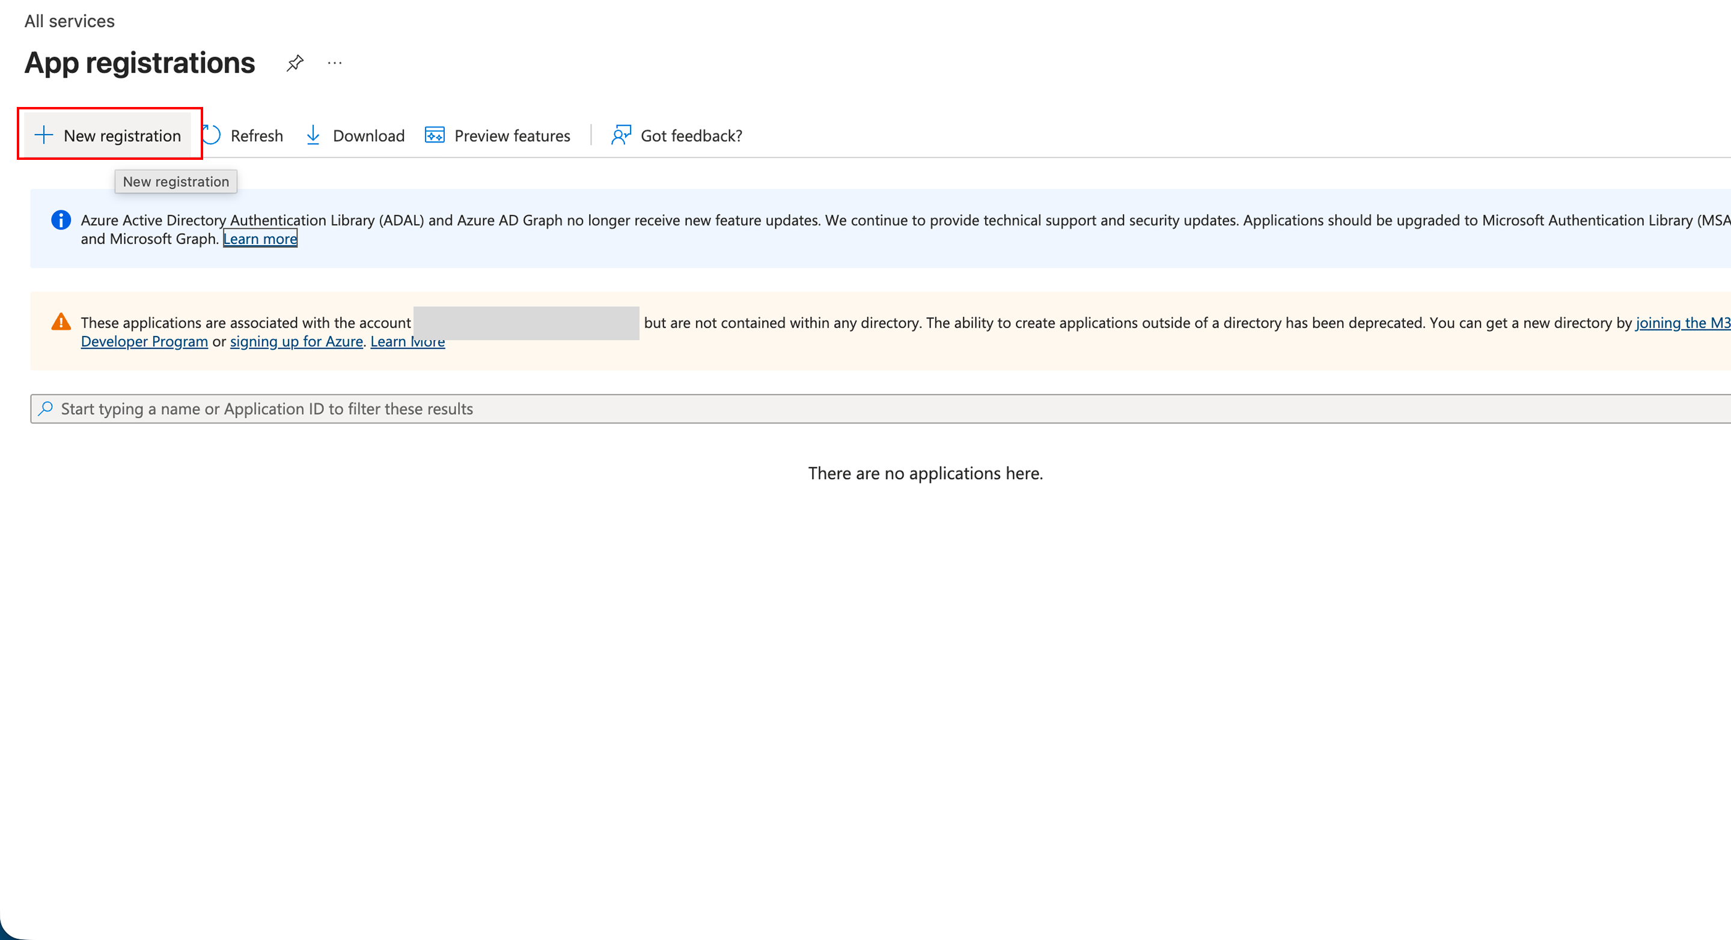
Task: Click New registration button label
Action: point(122,136)
